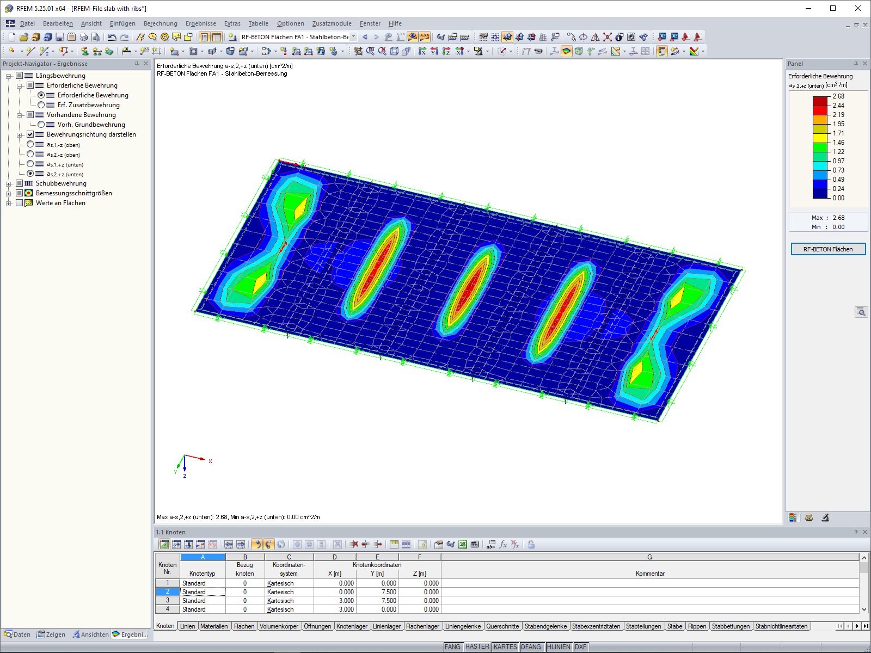Open the dropdown arrow beside the color palette icon
The width and height of the screenshot is (871, 653).
point(703,51)
